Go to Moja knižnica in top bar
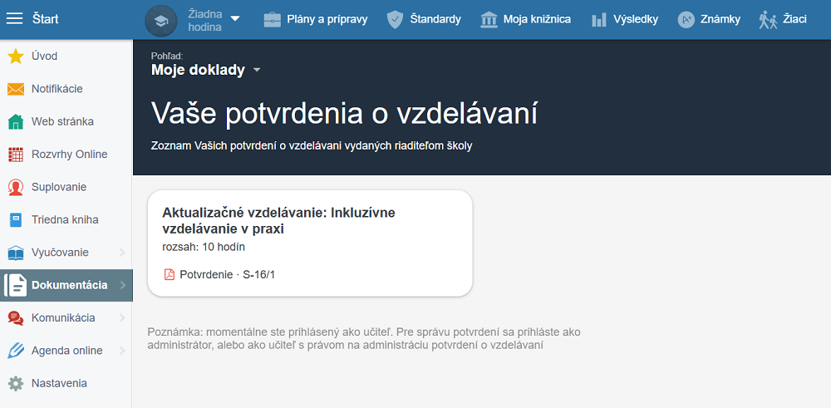The width and height of the screenshot is (831, 408). pos(525,19)
